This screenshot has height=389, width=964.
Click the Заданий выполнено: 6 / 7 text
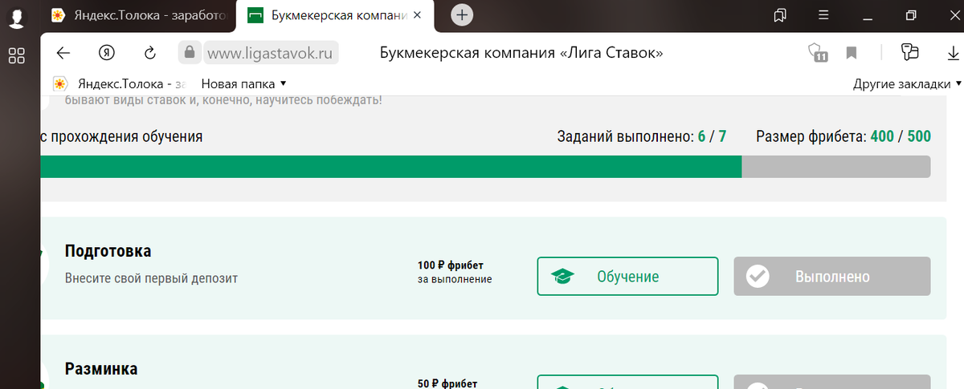pos(642,136)
